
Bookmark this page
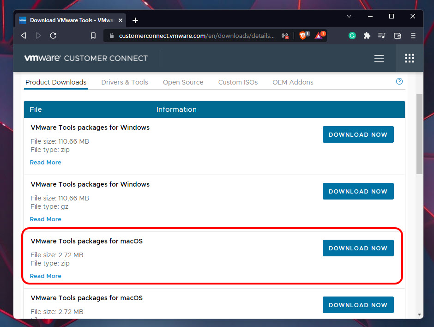[93, 36]
